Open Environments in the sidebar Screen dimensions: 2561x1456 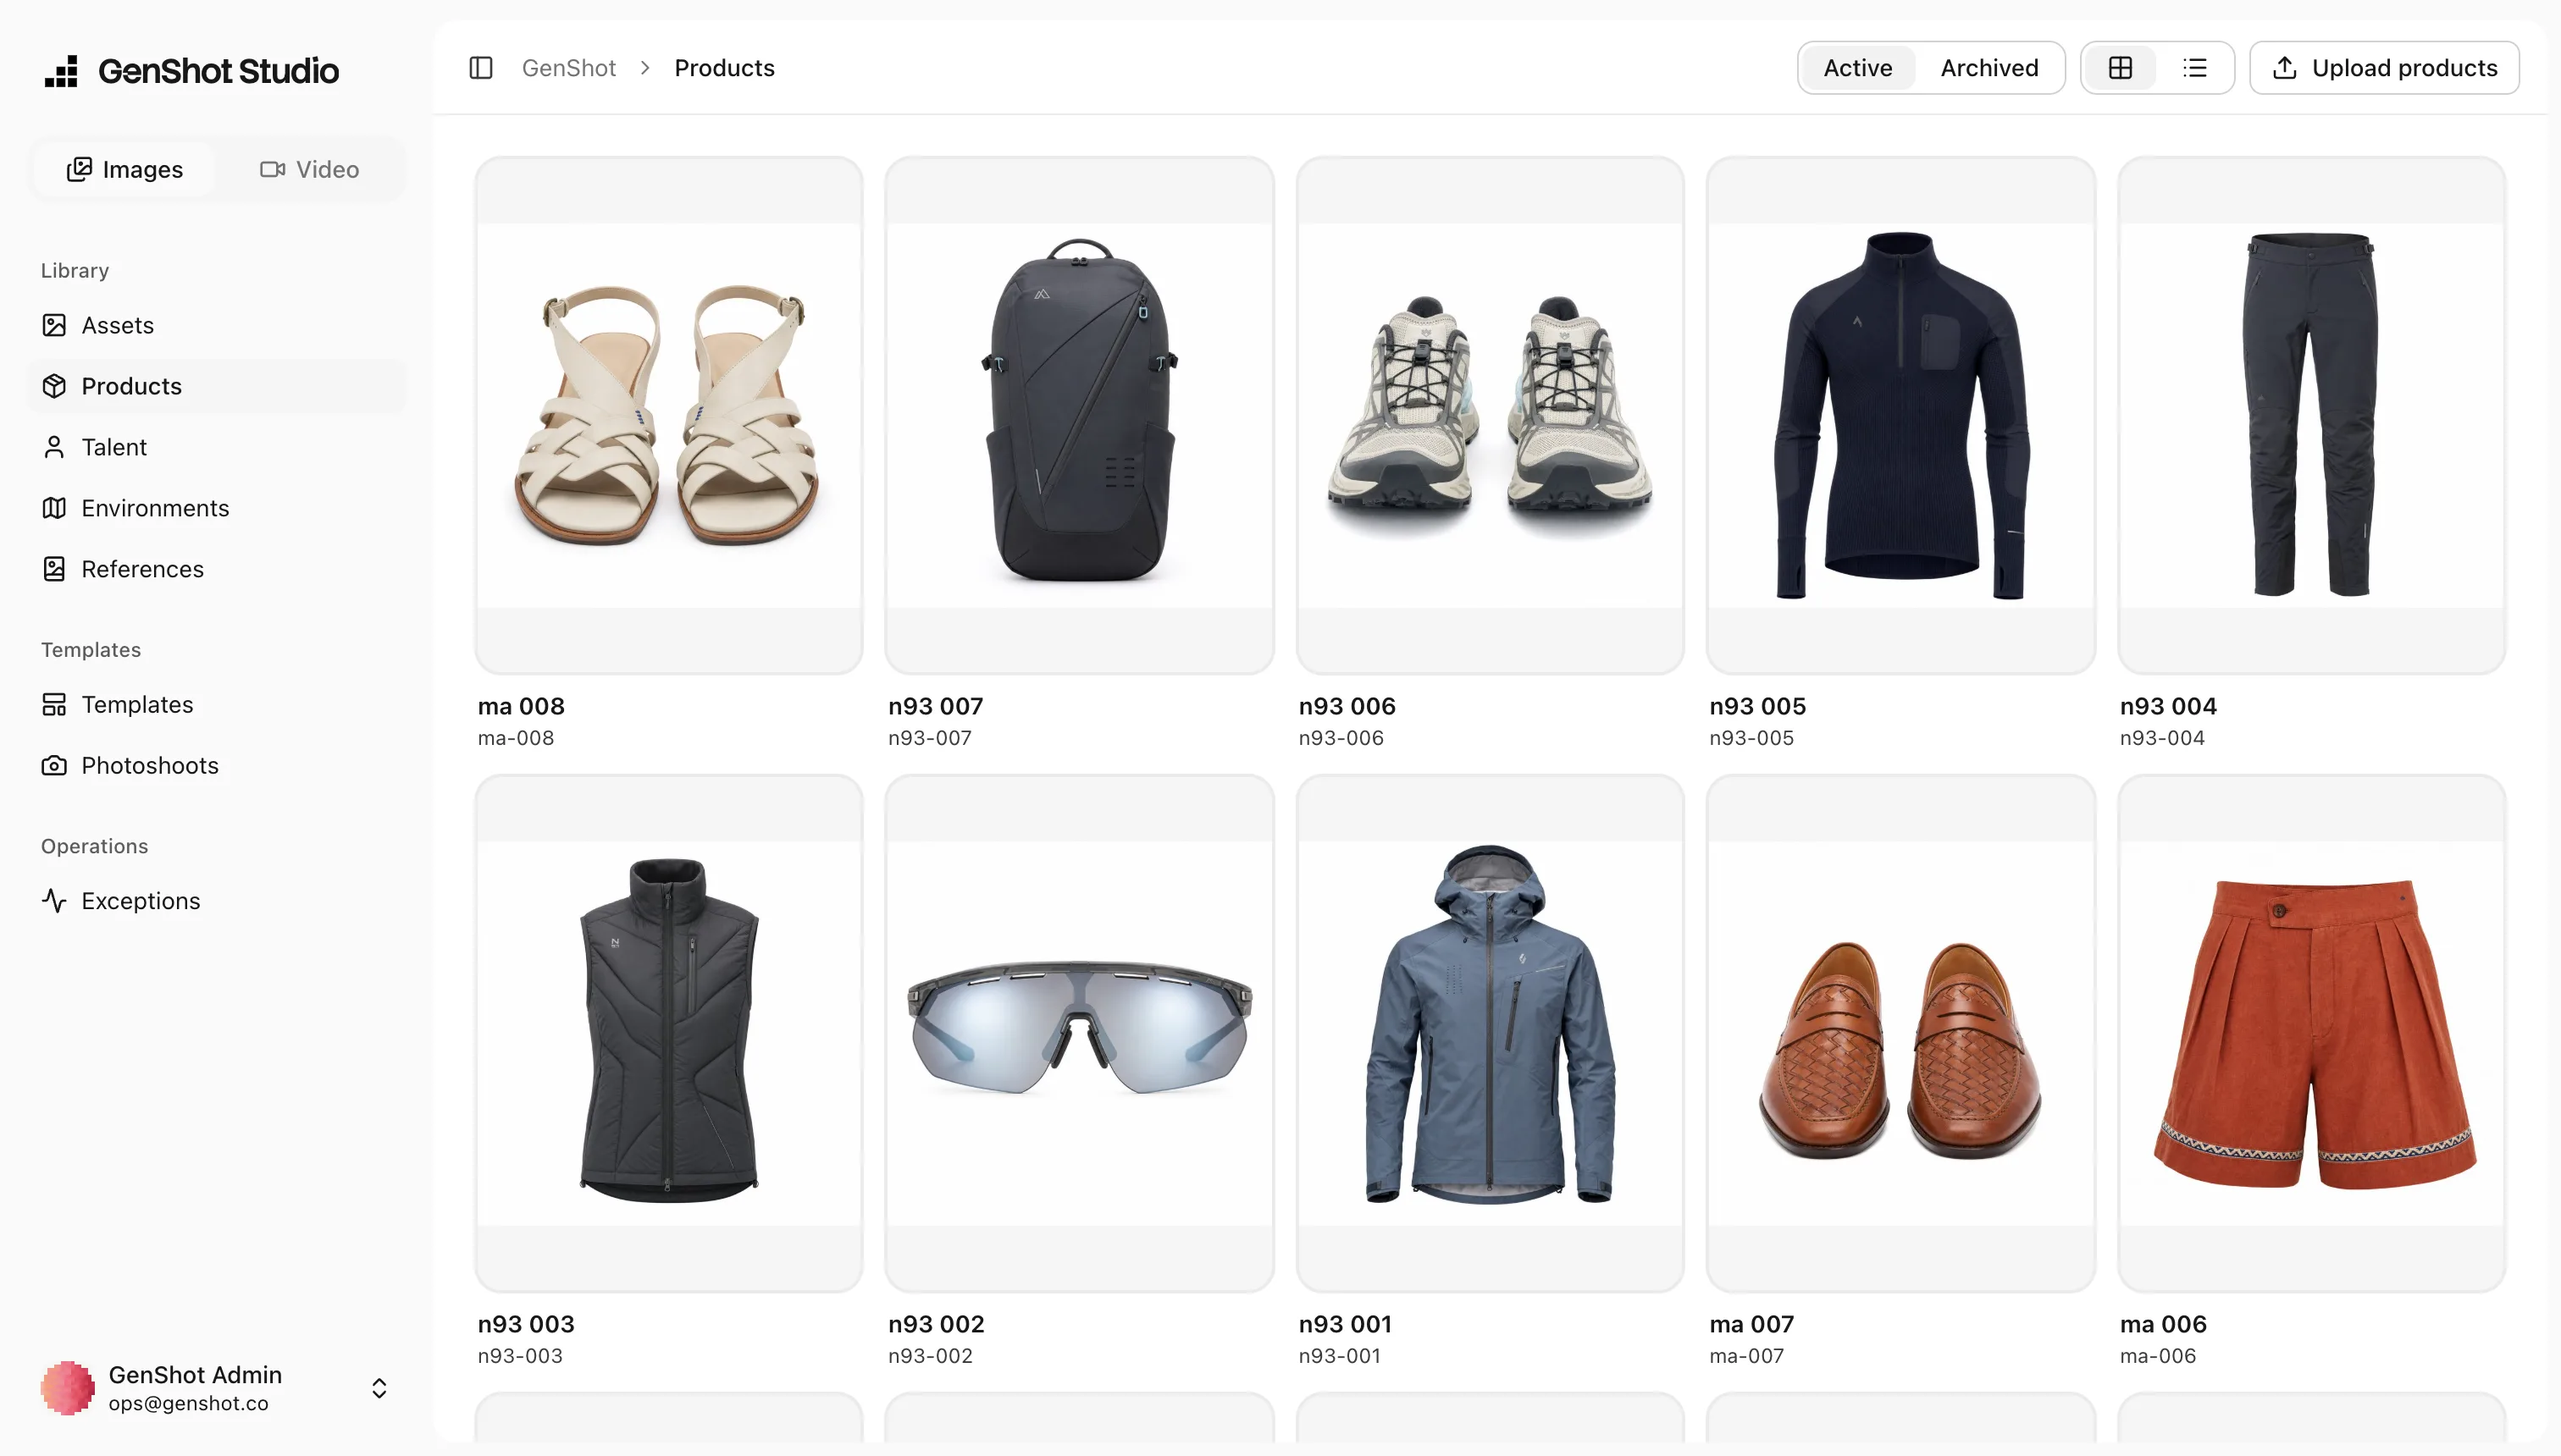click(217, 508)
